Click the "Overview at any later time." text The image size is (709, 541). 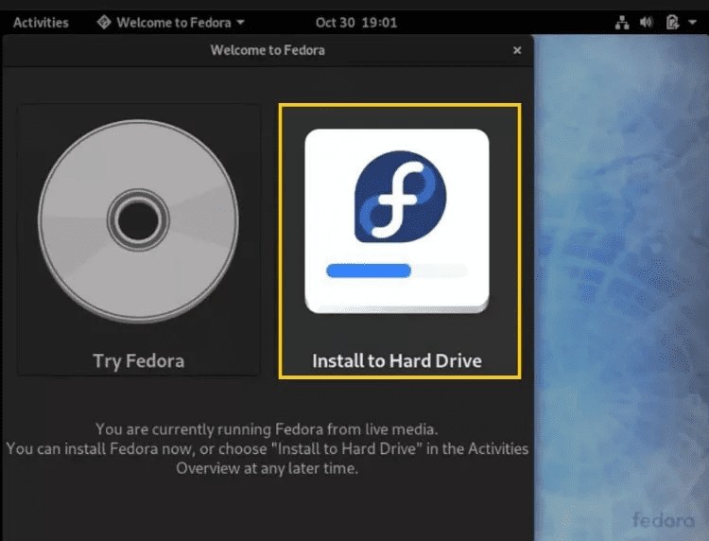click(x=267, y=468)
